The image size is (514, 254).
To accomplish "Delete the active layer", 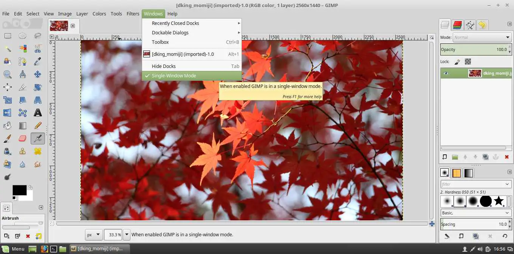I will click(506, 157).
